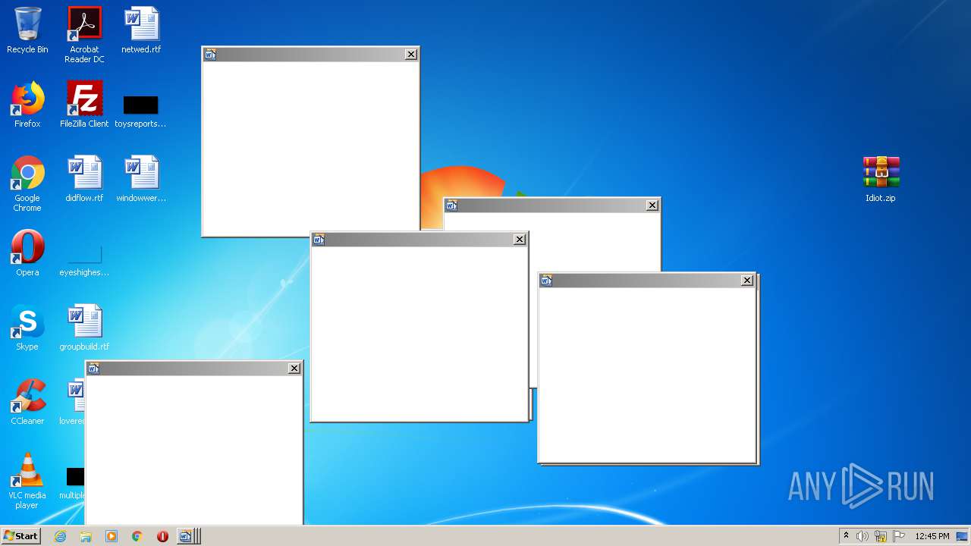Click the network tray icon
The height and width of the screenshot is (546, 971).
[x=881, y=536]
